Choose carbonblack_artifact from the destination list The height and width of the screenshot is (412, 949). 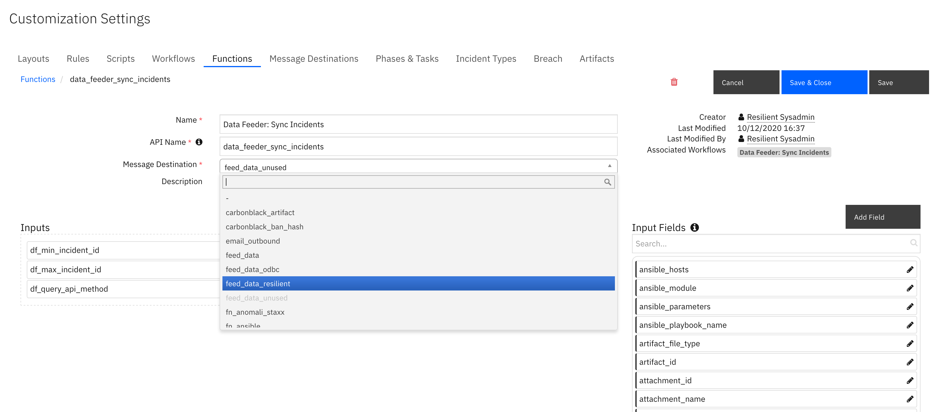[x=418, y=213]
